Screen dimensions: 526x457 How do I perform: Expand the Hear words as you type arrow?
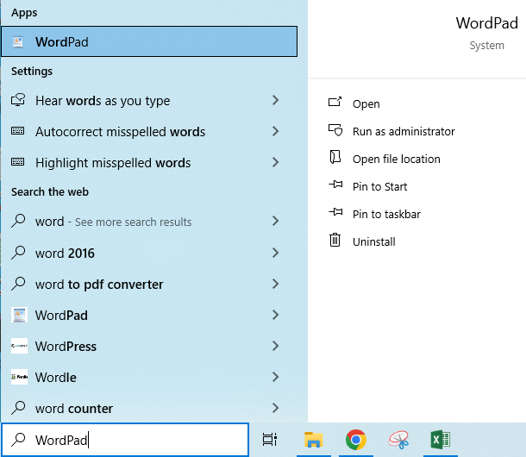pos(275,100)
